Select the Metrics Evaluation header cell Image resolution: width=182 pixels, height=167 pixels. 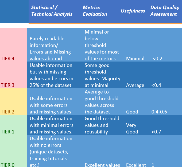(95, 11)
